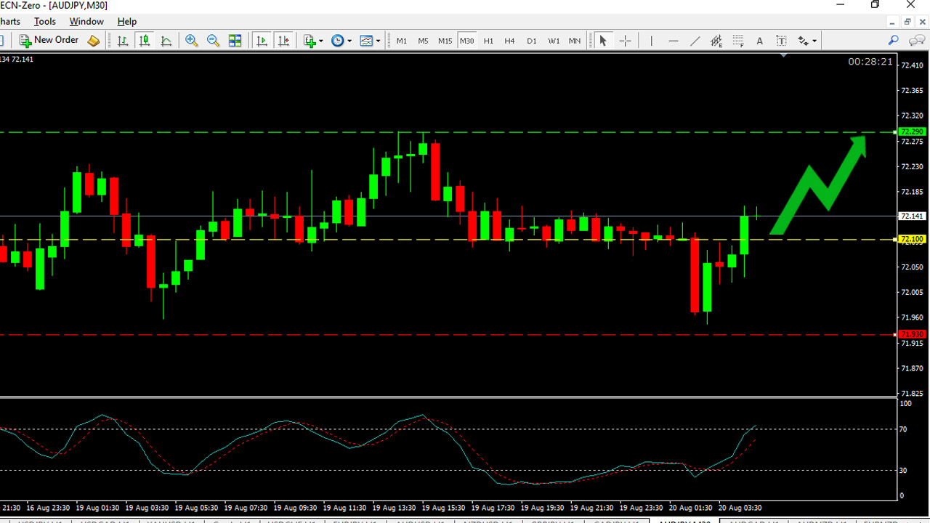Pick the trendline drawing tool
This screenshot has height=523, width=930.
coord(695,41)
